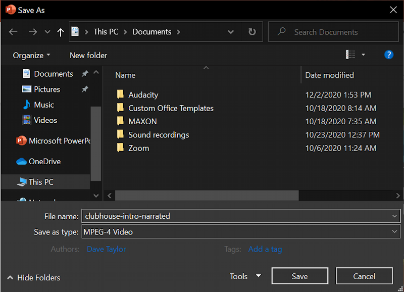The height and width of the screenshot is (292, 404).
Task: Click the Save button
Action: click(x=299, y=276)
